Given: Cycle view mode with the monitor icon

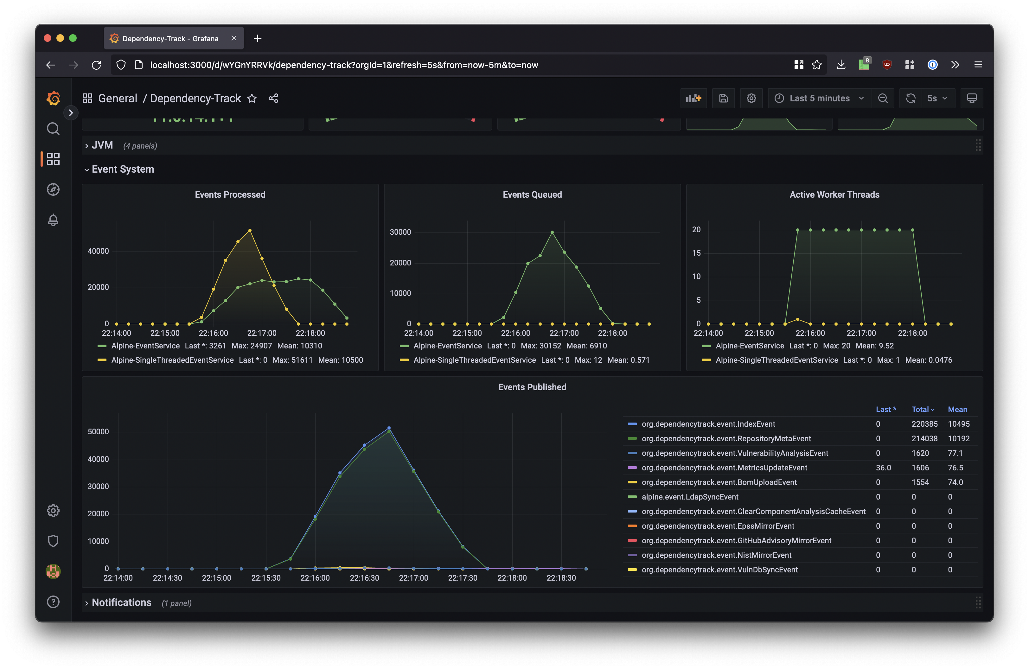Looking at the screenshot, I should tap(971, 99).
